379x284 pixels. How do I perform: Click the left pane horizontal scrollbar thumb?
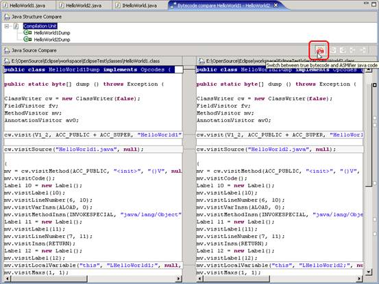(x=49, y=279)
